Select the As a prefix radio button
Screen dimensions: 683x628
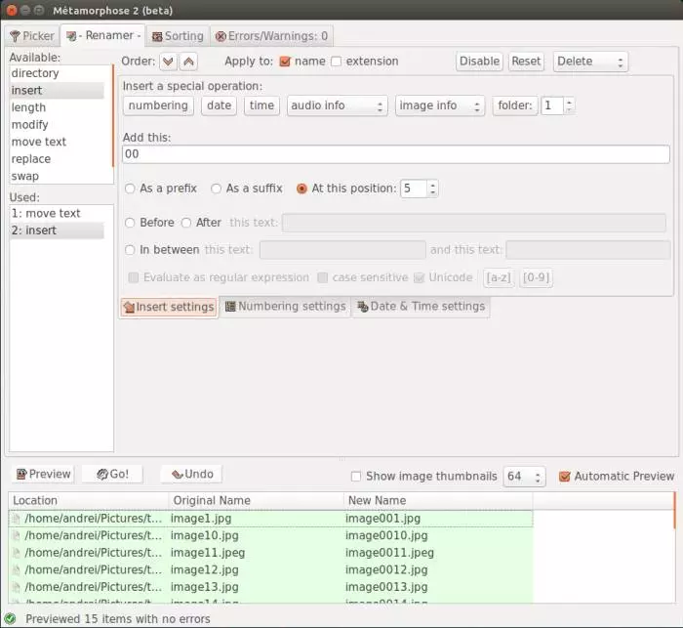point(131,188)
